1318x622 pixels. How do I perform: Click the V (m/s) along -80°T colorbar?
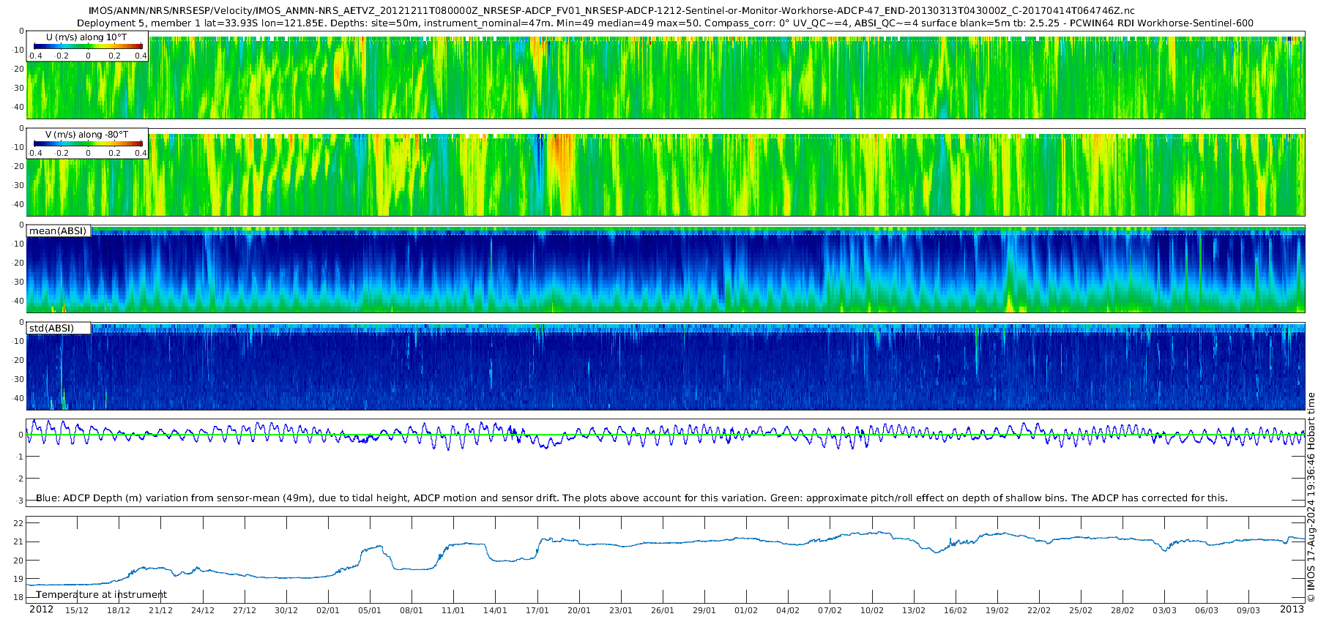[x=88, y=144]
